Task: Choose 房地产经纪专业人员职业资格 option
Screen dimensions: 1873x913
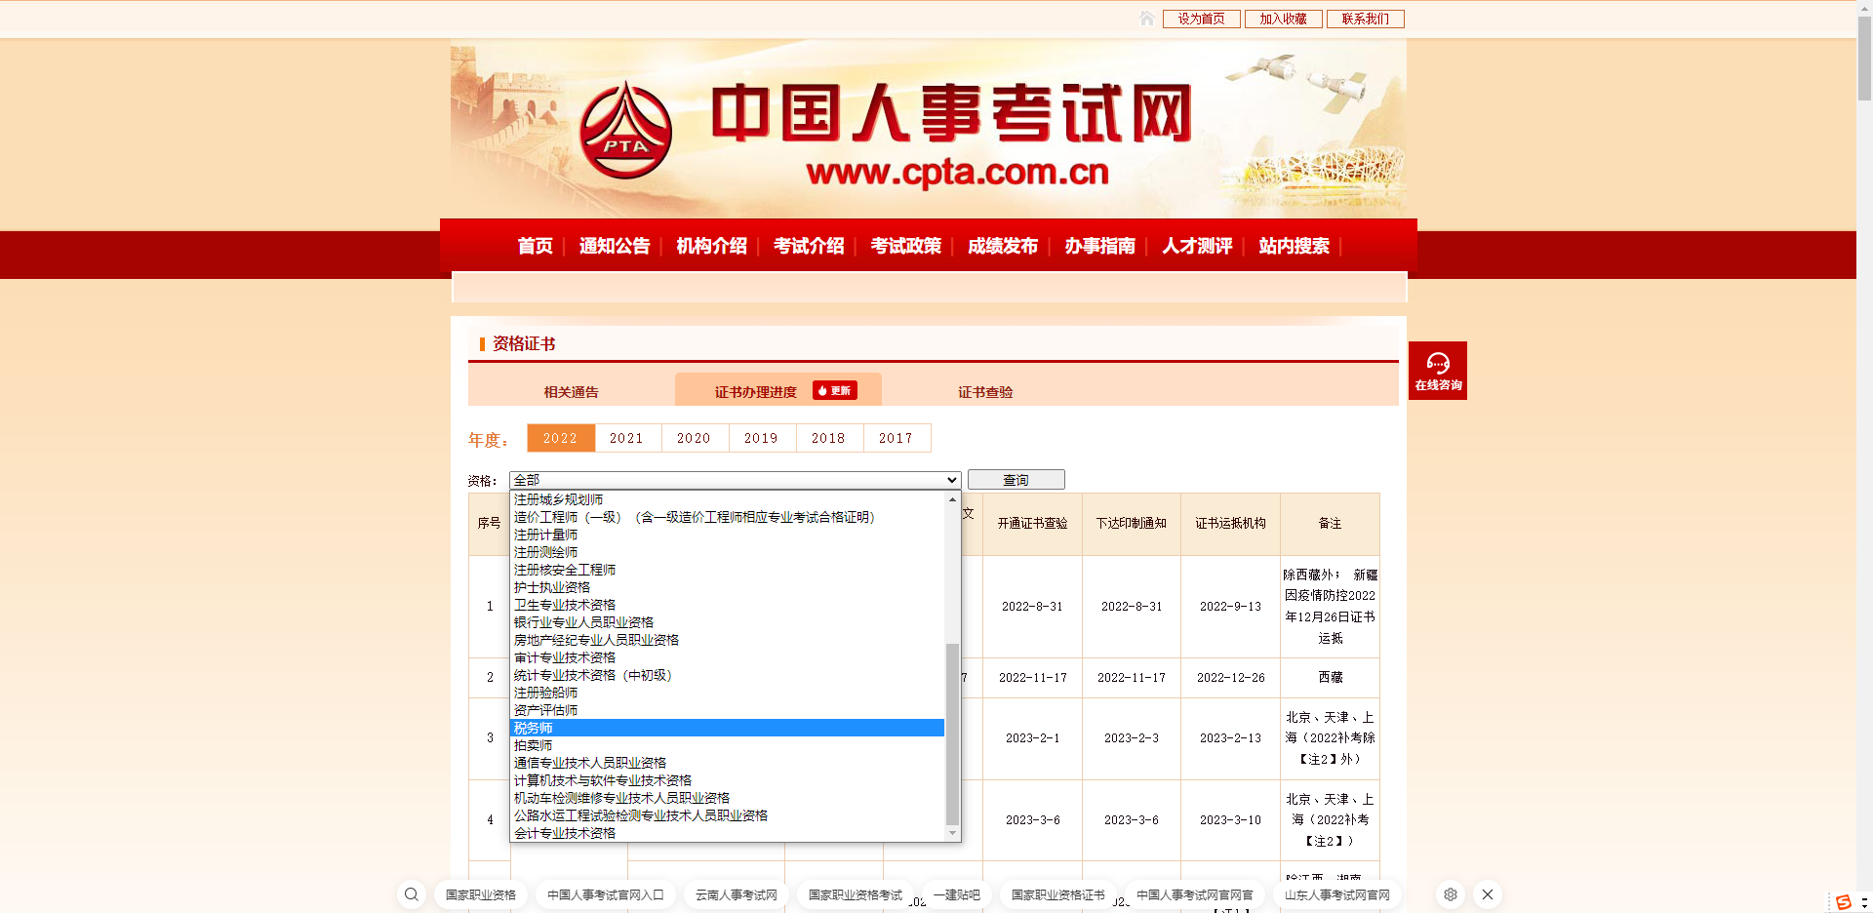Action: click(x=728, y=640)
